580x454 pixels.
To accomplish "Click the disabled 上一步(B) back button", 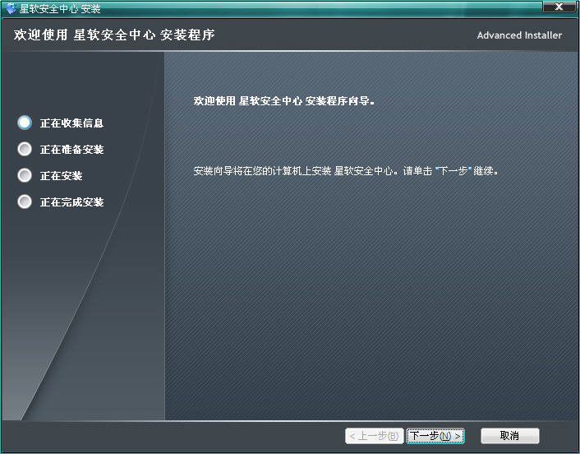I will pos(374,436).
